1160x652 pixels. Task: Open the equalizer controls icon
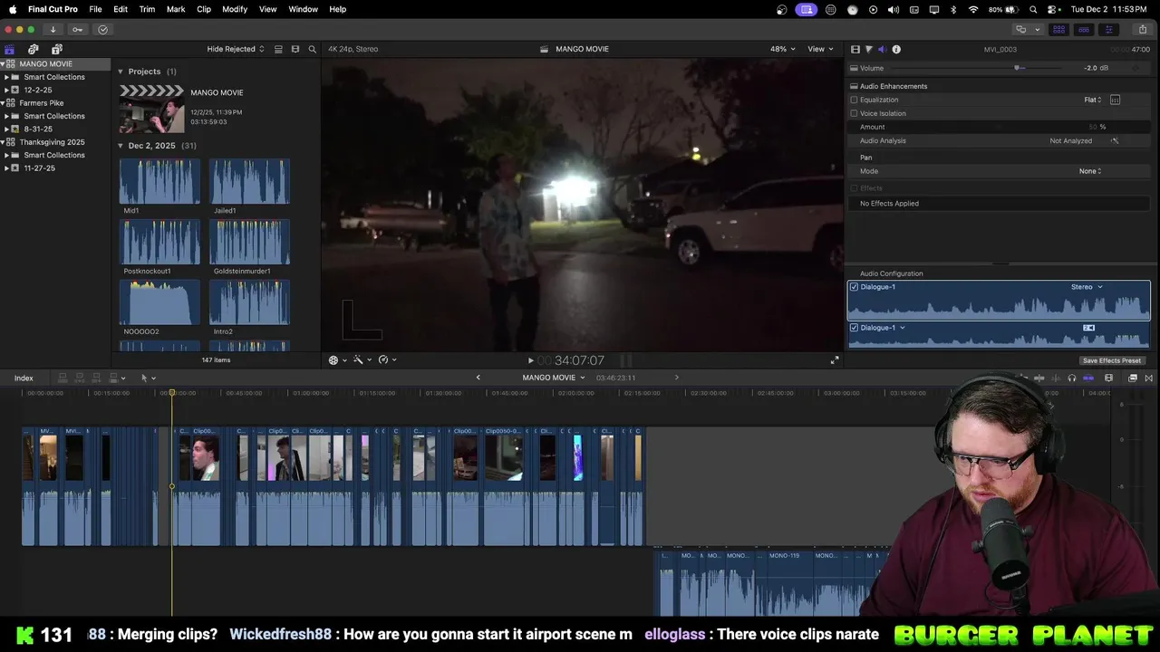click(x=1116, y=100)
